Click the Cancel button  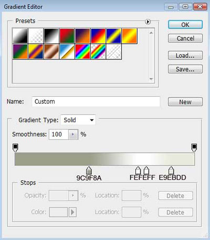tap(185, 38)
